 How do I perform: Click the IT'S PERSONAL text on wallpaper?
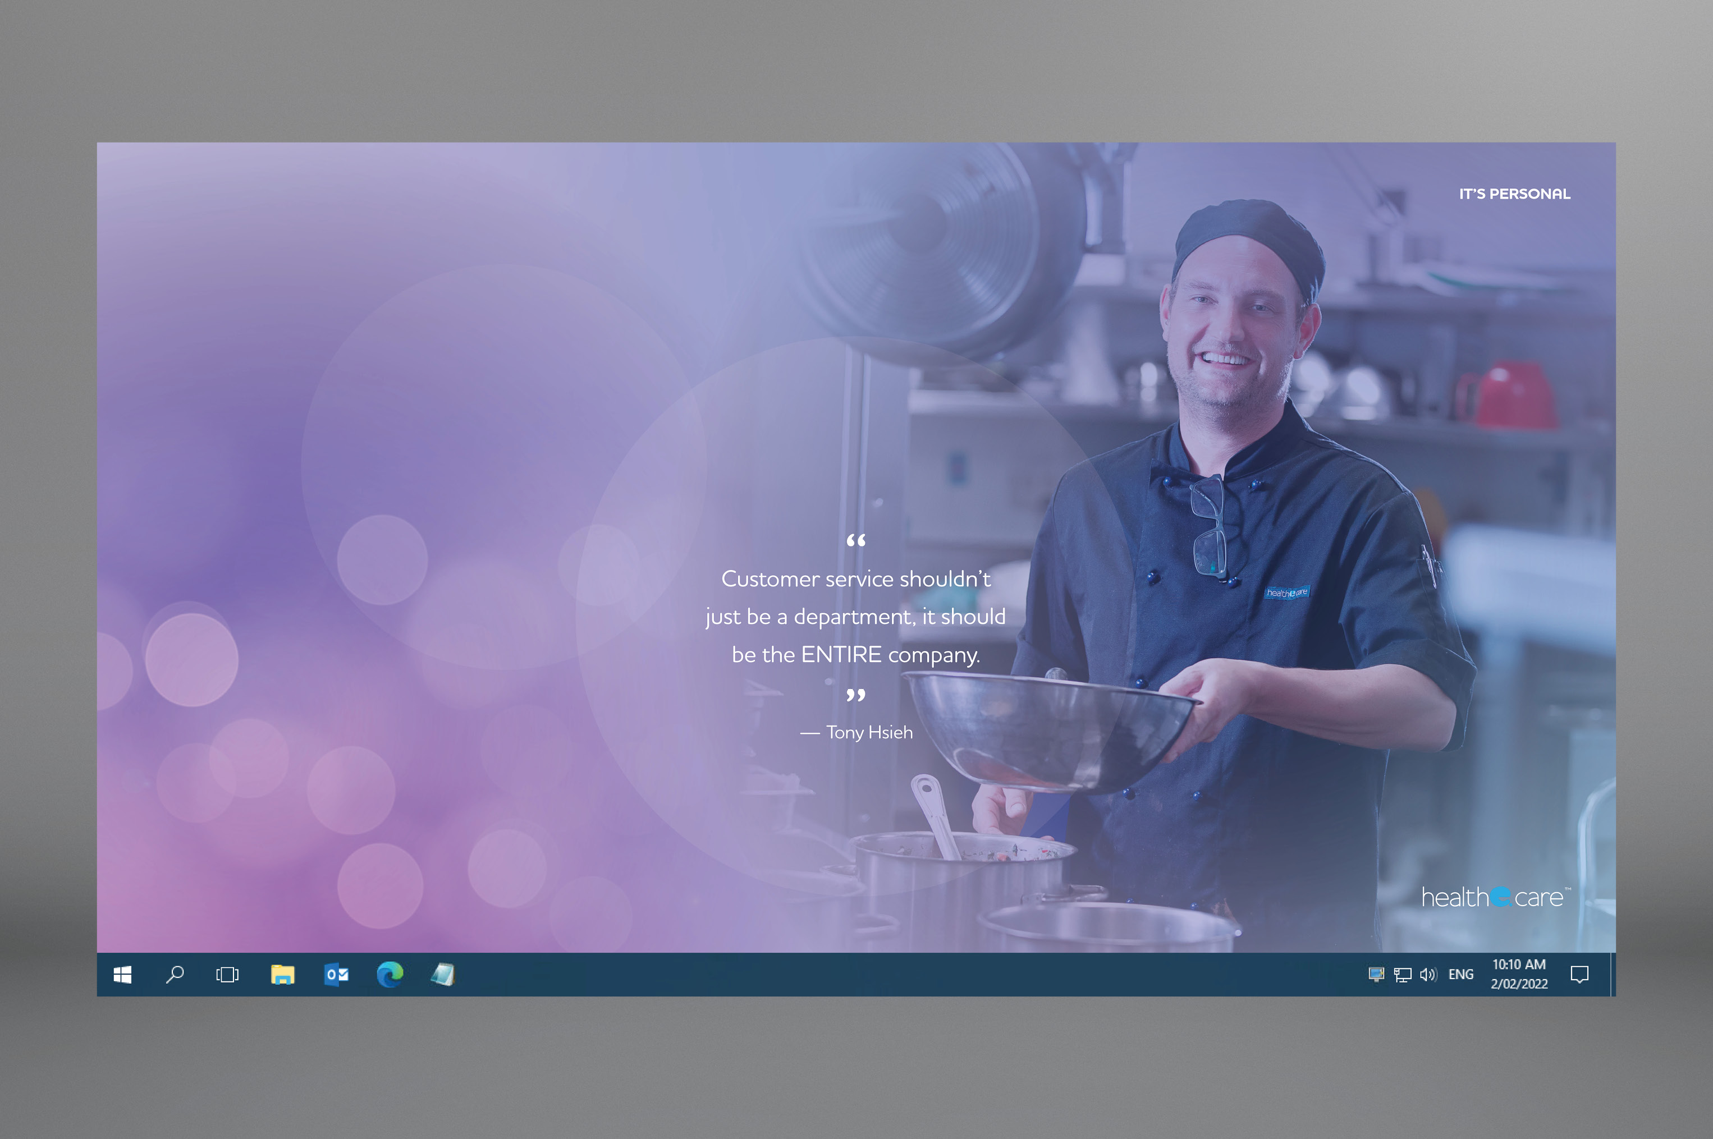pos(1515,194)
